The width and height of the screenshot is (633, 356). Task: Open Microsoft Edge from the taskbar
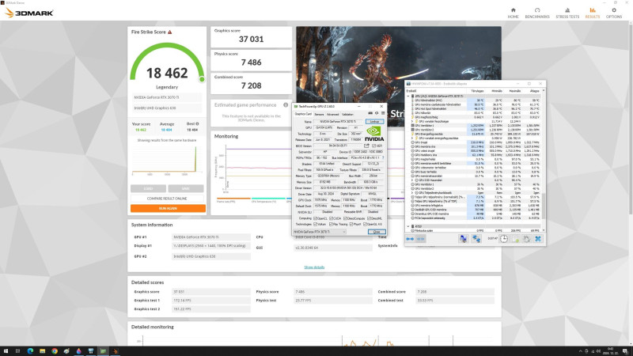30,351
